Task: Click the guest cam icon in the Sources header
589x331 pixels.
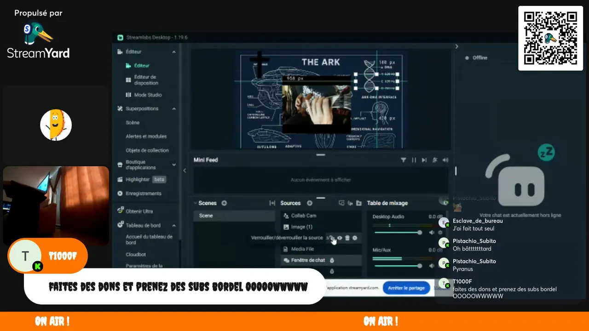Action: click(x=350, y=203)
